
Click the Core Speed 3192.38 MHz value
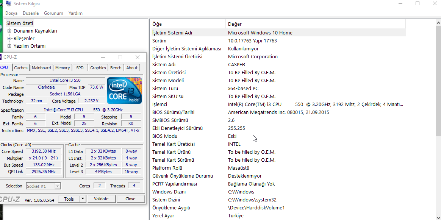click(x=44, y=151)
